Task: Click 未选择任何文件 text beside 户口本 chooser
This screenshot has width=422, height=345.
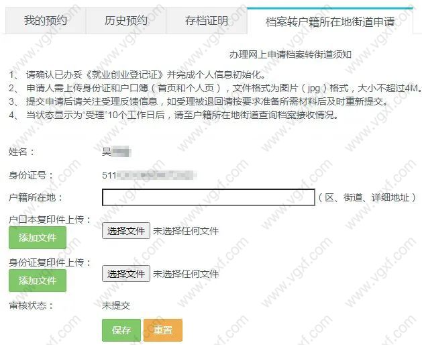Action: pyautogui.click(x=186, y=231)
